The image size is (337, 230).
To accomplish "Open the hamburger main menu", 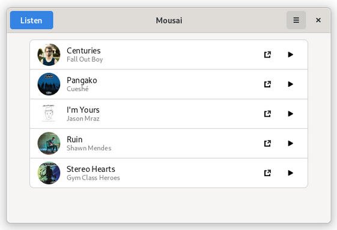I will pos(296,20).
